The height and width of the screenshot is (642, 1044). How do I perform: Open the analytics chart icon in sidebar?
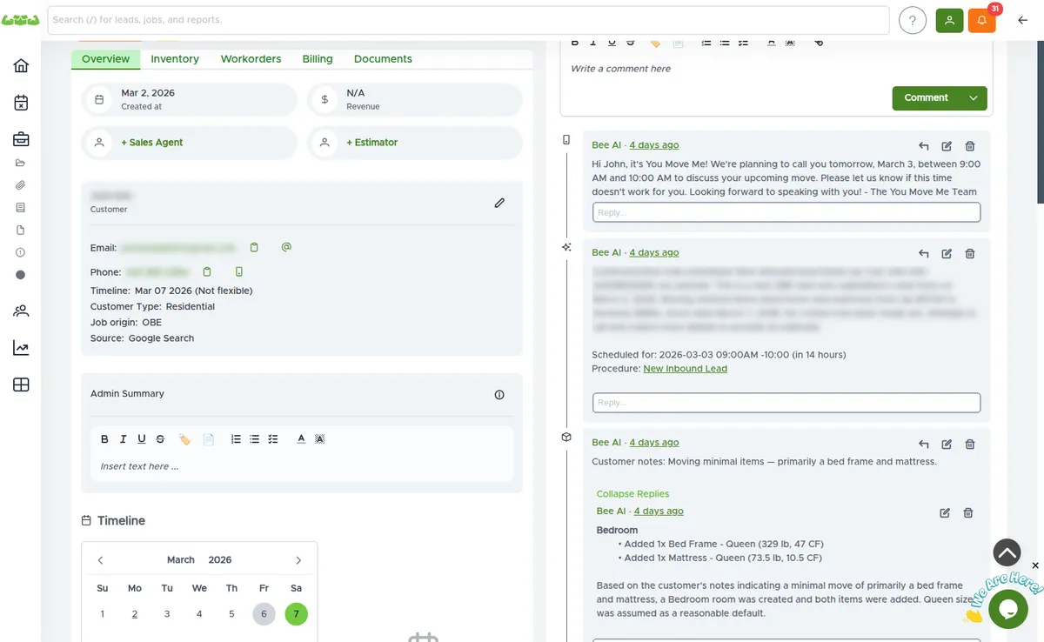(x=21, y=346)
